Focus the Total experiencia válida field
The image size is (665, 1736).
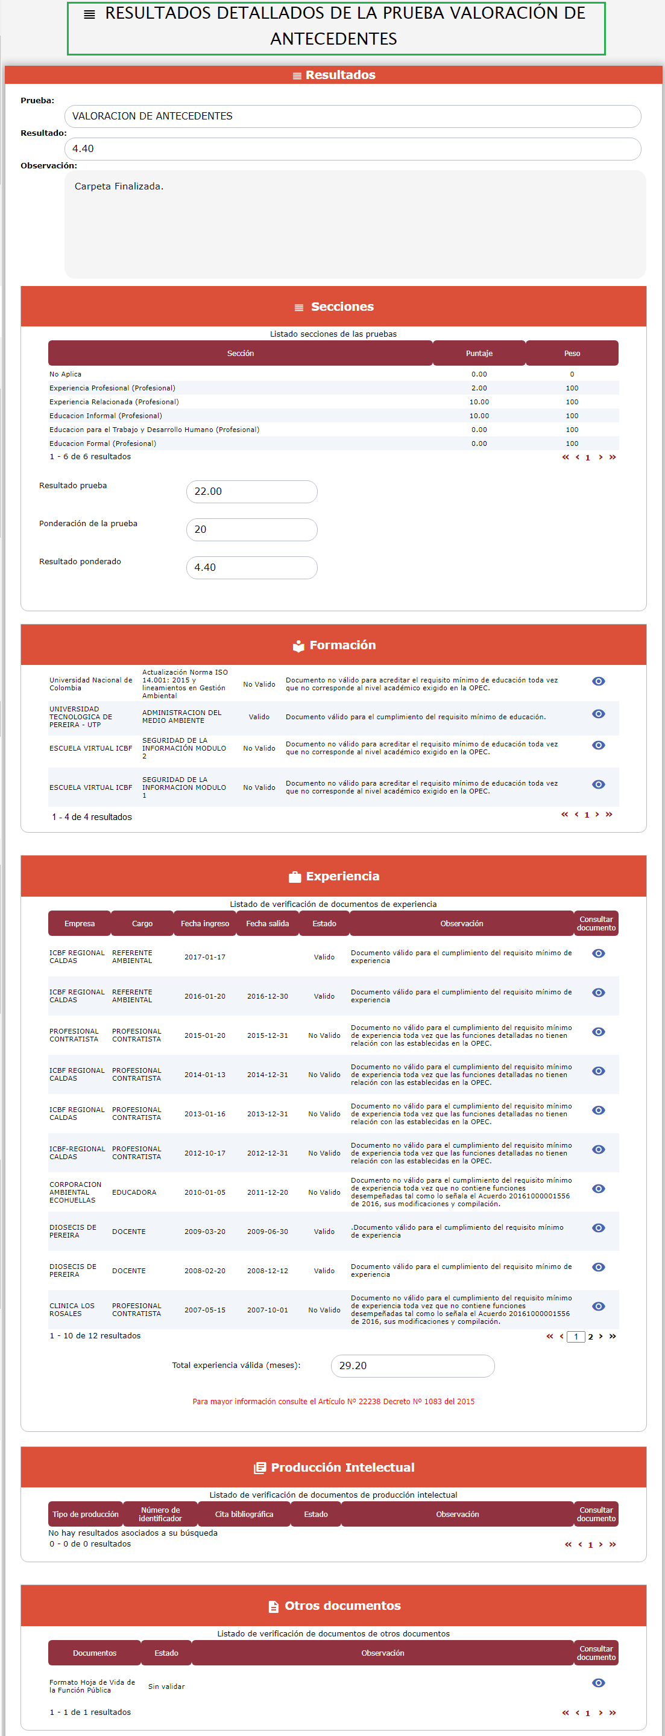(412, 1366)
